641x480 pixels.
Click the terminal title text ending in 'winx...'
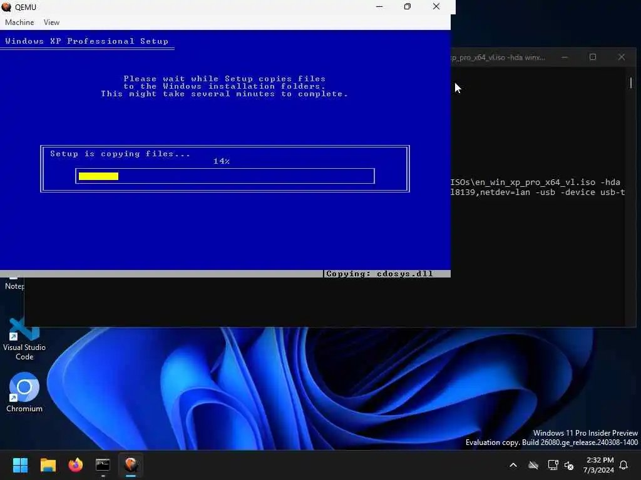click(498, 57)
